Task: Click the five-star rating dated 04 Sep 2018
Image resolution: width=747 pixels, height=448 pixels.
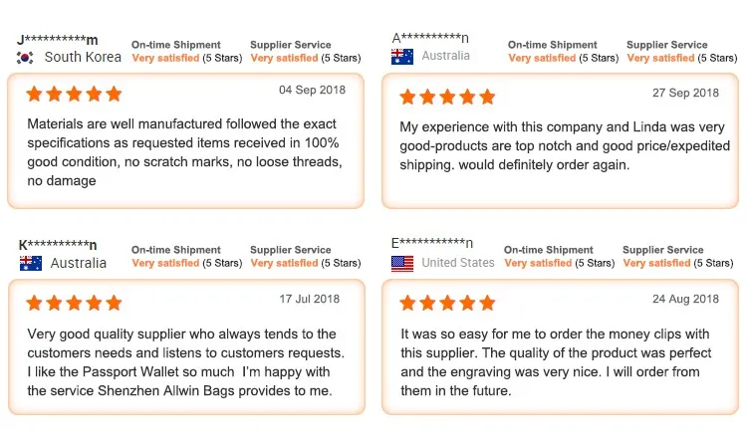Action: pyautogui.click(x=74, y=94)
